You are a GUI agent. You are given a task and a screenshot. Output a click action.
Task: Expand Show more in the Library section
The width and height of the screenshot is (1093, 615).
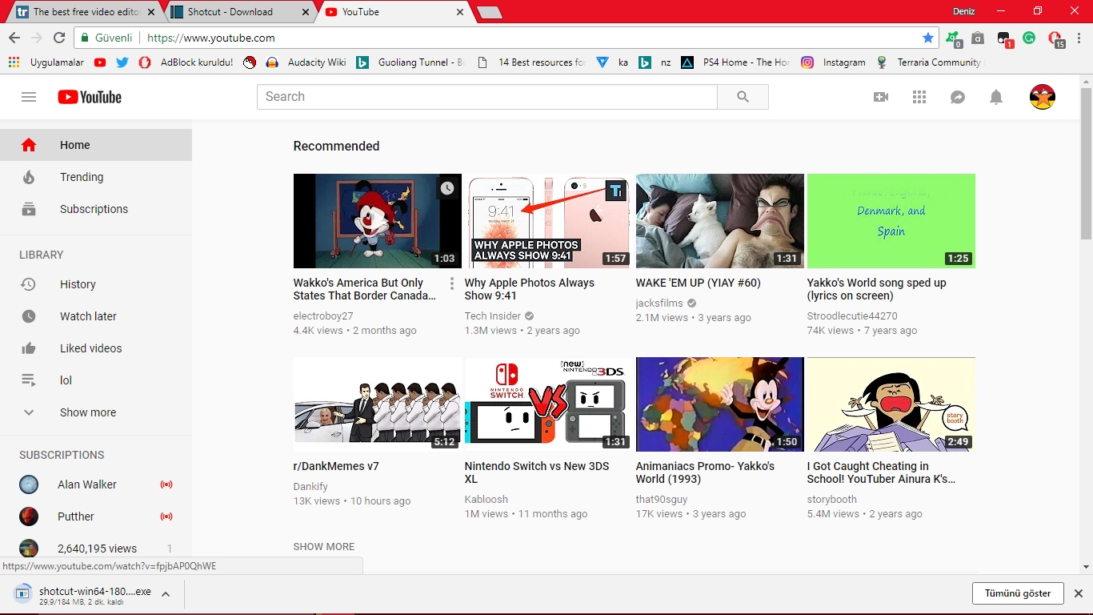click(x=96, y=412)
